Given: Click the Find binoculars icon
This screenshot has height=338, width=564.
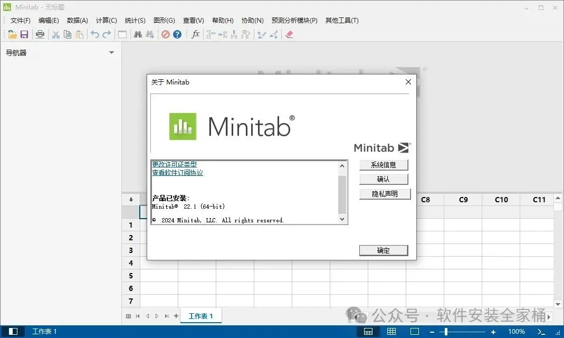Looking at the screenshot, I should [x=138, y=34].
